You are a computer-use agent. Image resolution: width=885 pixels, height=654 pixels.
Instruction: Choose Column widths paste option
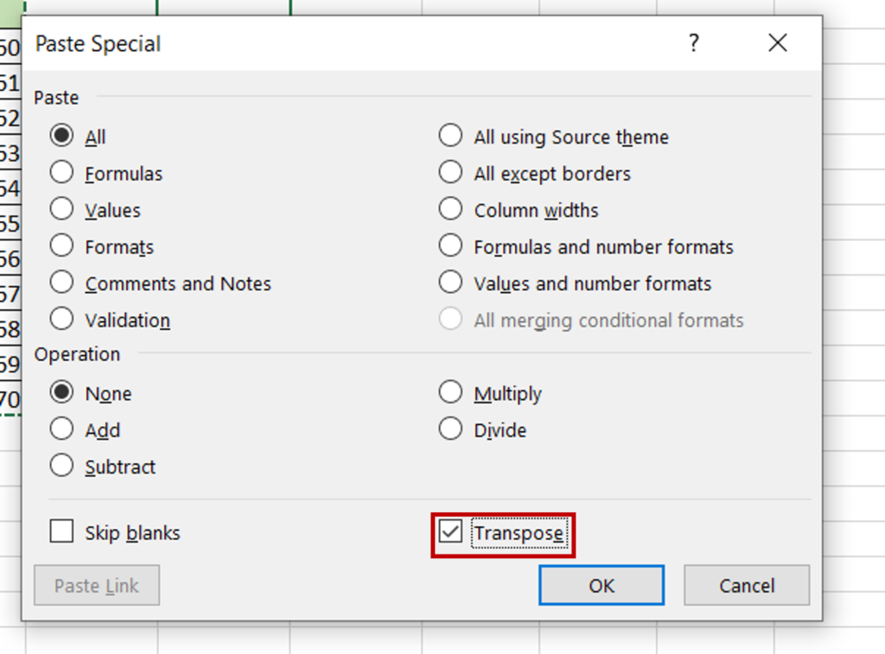(450, 209)
